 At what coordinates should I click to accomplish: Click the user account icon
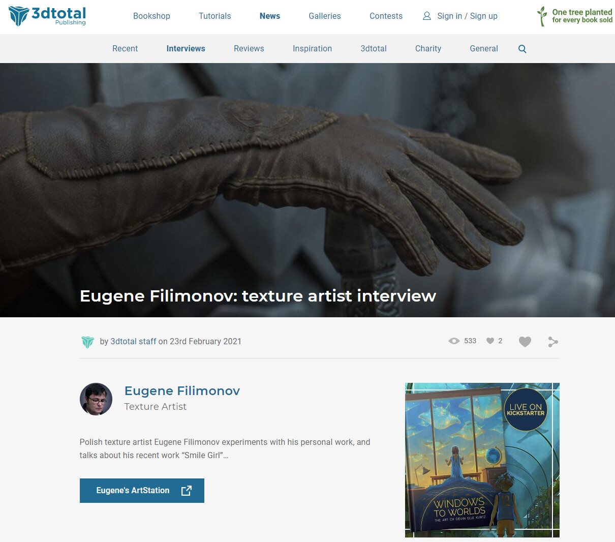click(x=427, y=16)
